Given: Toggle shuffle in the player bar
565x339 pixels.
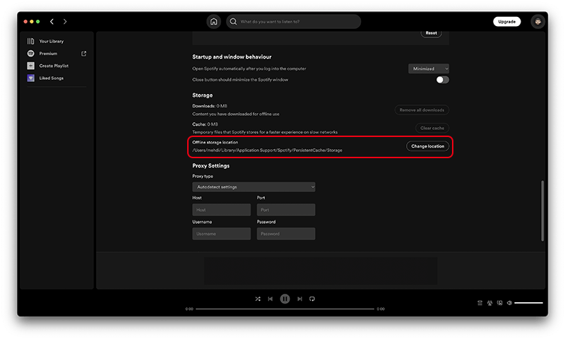Looking at the screenshot, I should (258, 299).
